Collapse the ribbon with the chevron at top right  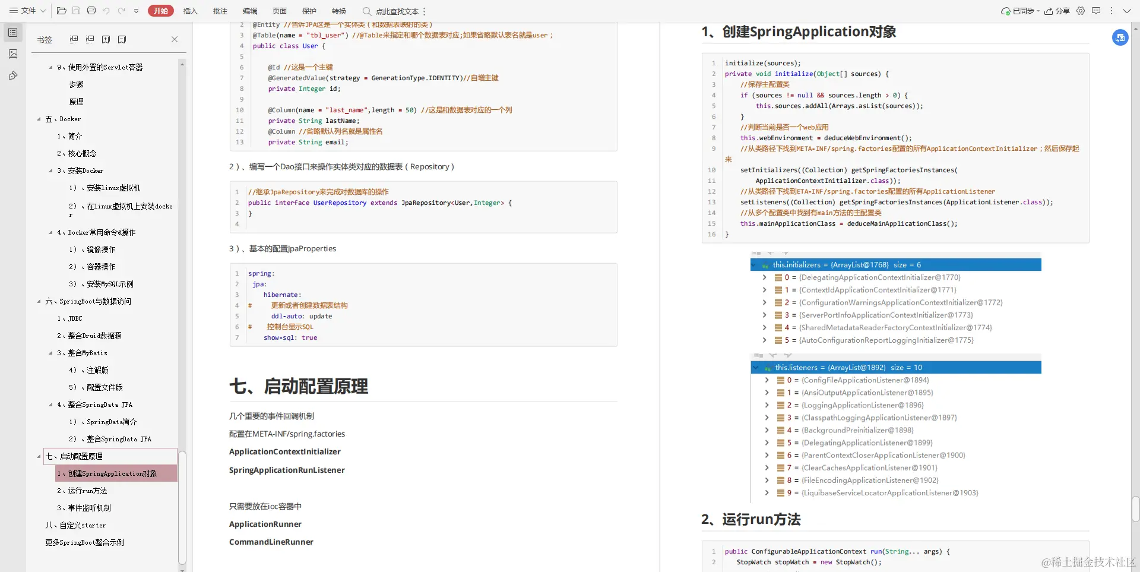pos(1126,11)
